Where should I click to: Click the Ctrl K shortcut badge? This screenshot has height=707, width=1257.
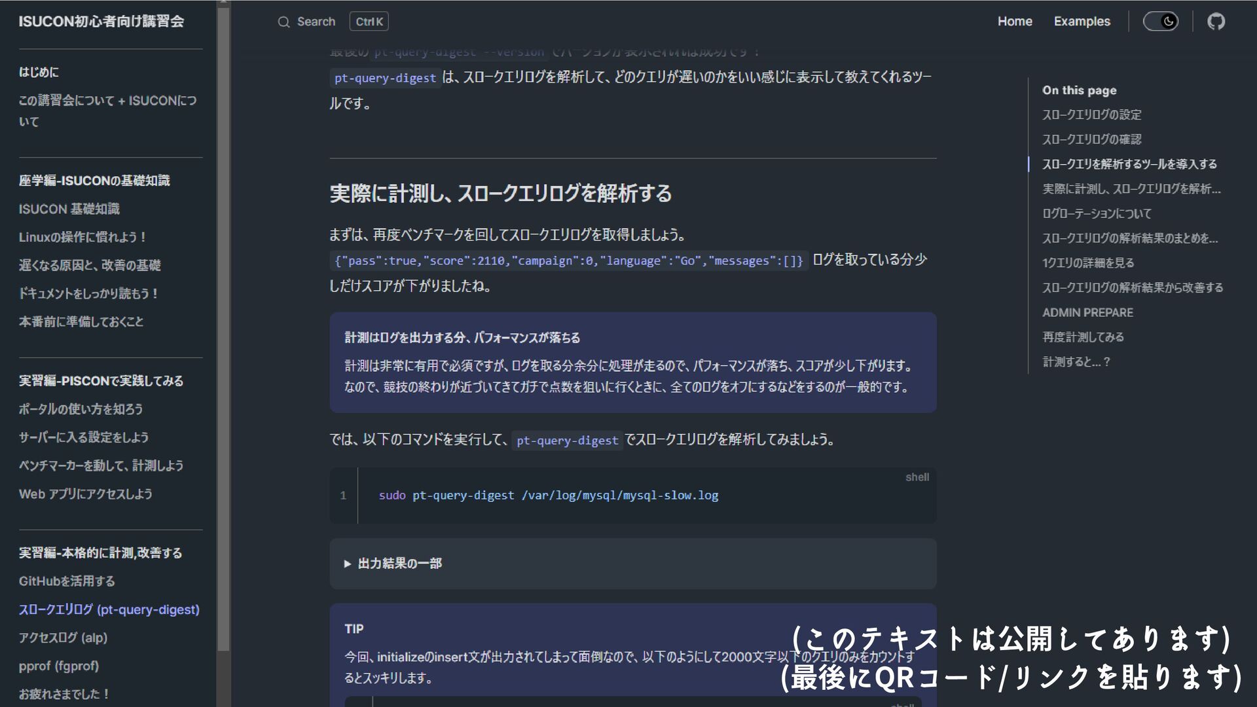369,22
